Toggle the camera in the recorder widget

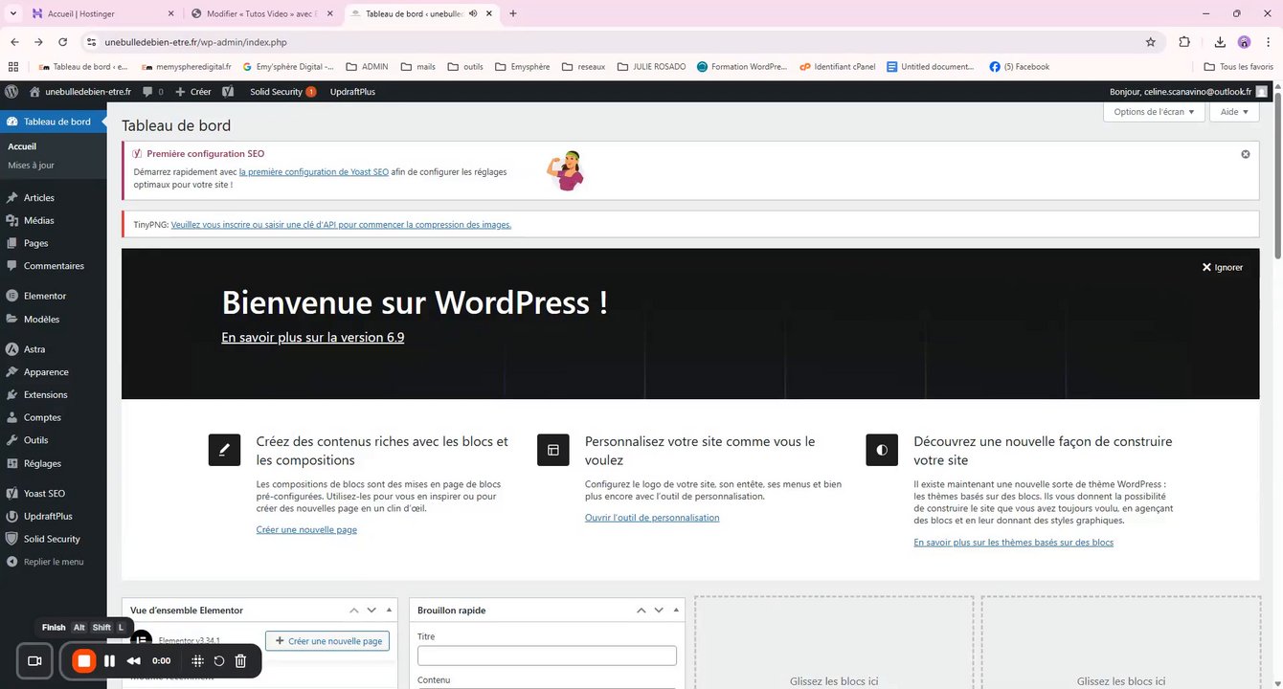(x=35, y=660)
